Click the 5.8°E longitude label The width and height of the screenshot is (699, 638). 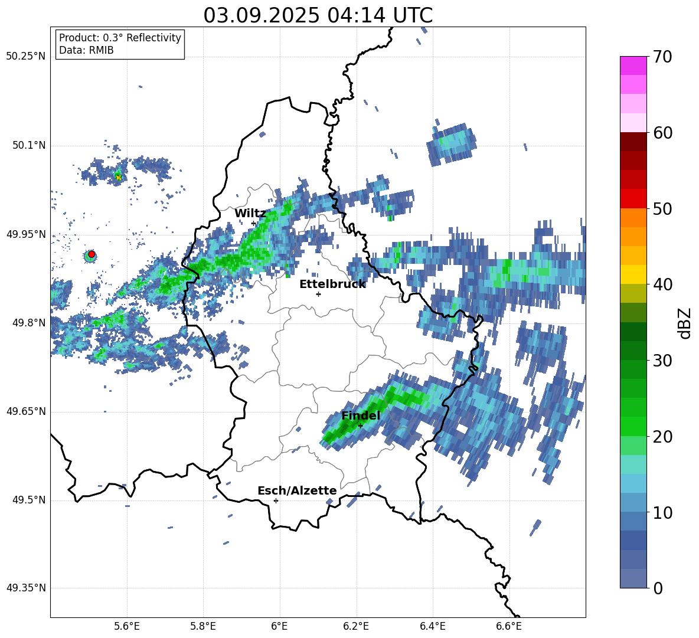point(203,626)
